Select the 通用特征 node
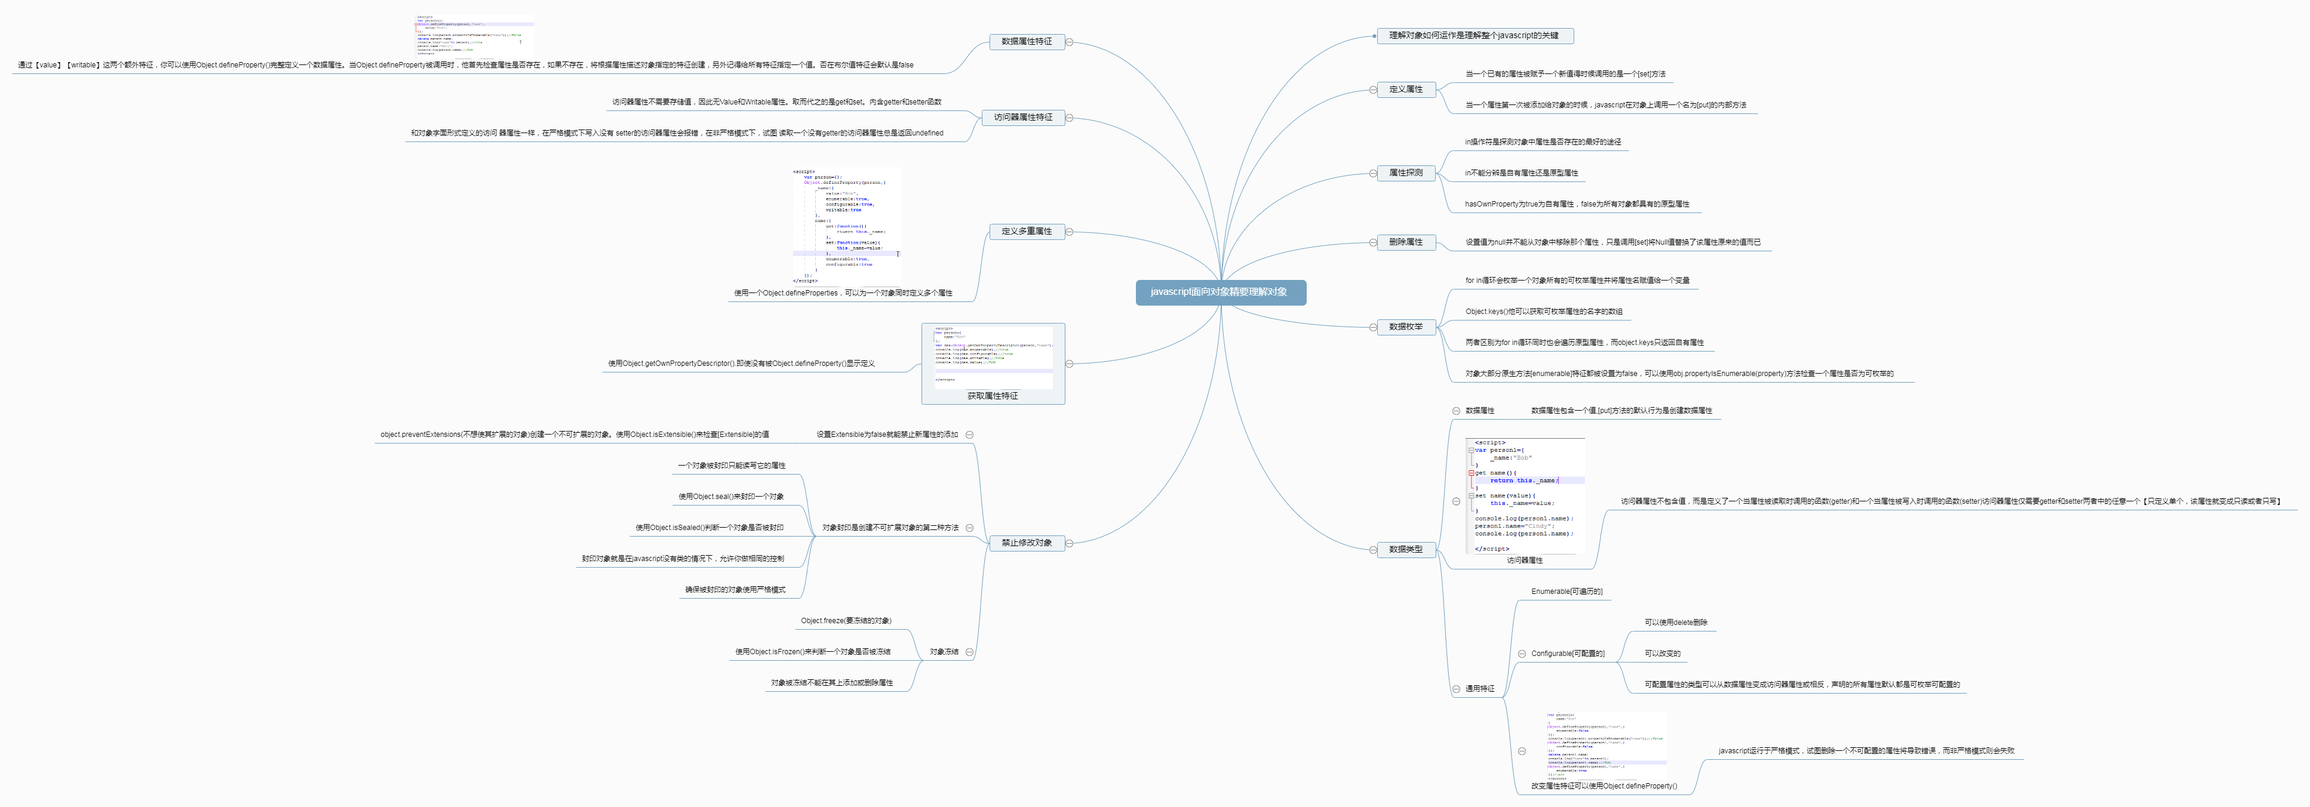The width and height of the screenshot is (2310, 807). (1480, 689)
